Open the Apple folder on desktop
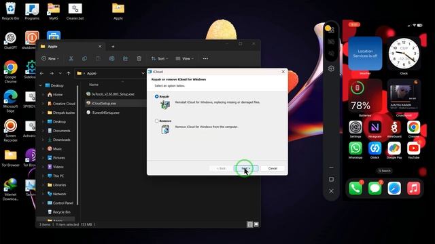435x244 pixels. [x=118, y=11]
